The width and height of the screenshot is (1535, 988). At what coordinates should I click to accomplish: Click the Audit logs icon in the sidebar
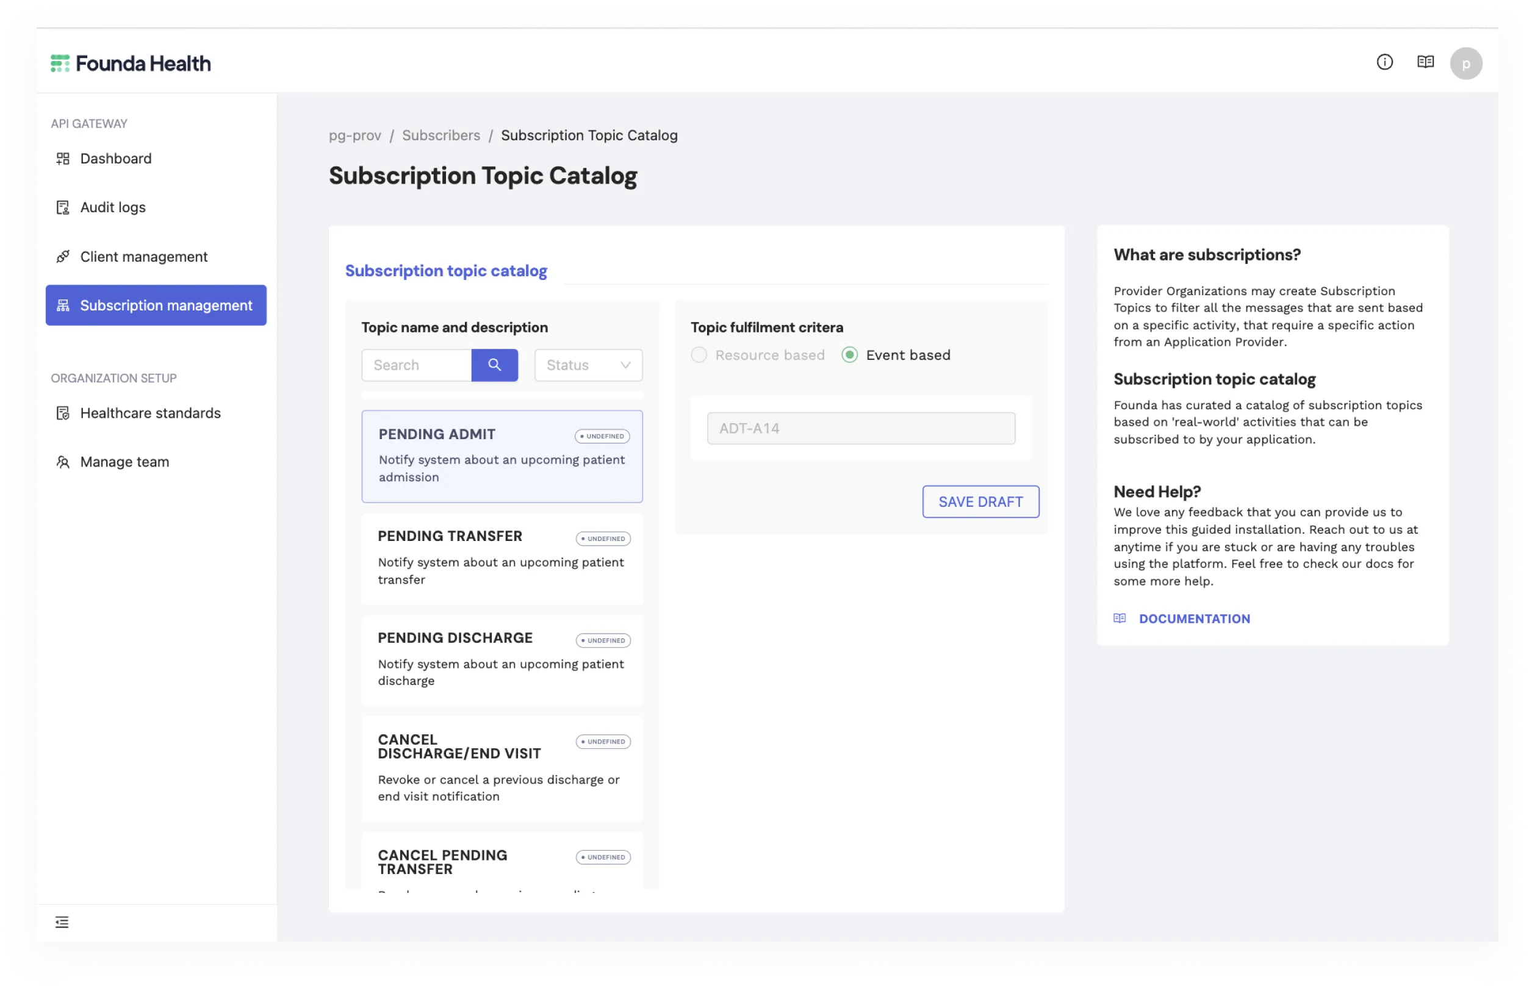(x=63, y=207)
